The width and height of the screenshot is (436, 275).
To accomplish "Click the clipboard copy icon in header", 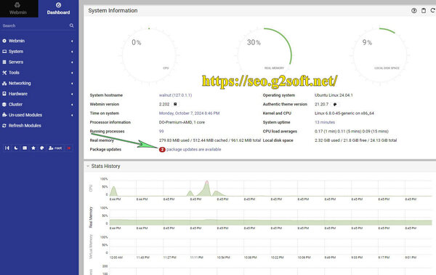I will pyautogui.click(x=424, y=11).
